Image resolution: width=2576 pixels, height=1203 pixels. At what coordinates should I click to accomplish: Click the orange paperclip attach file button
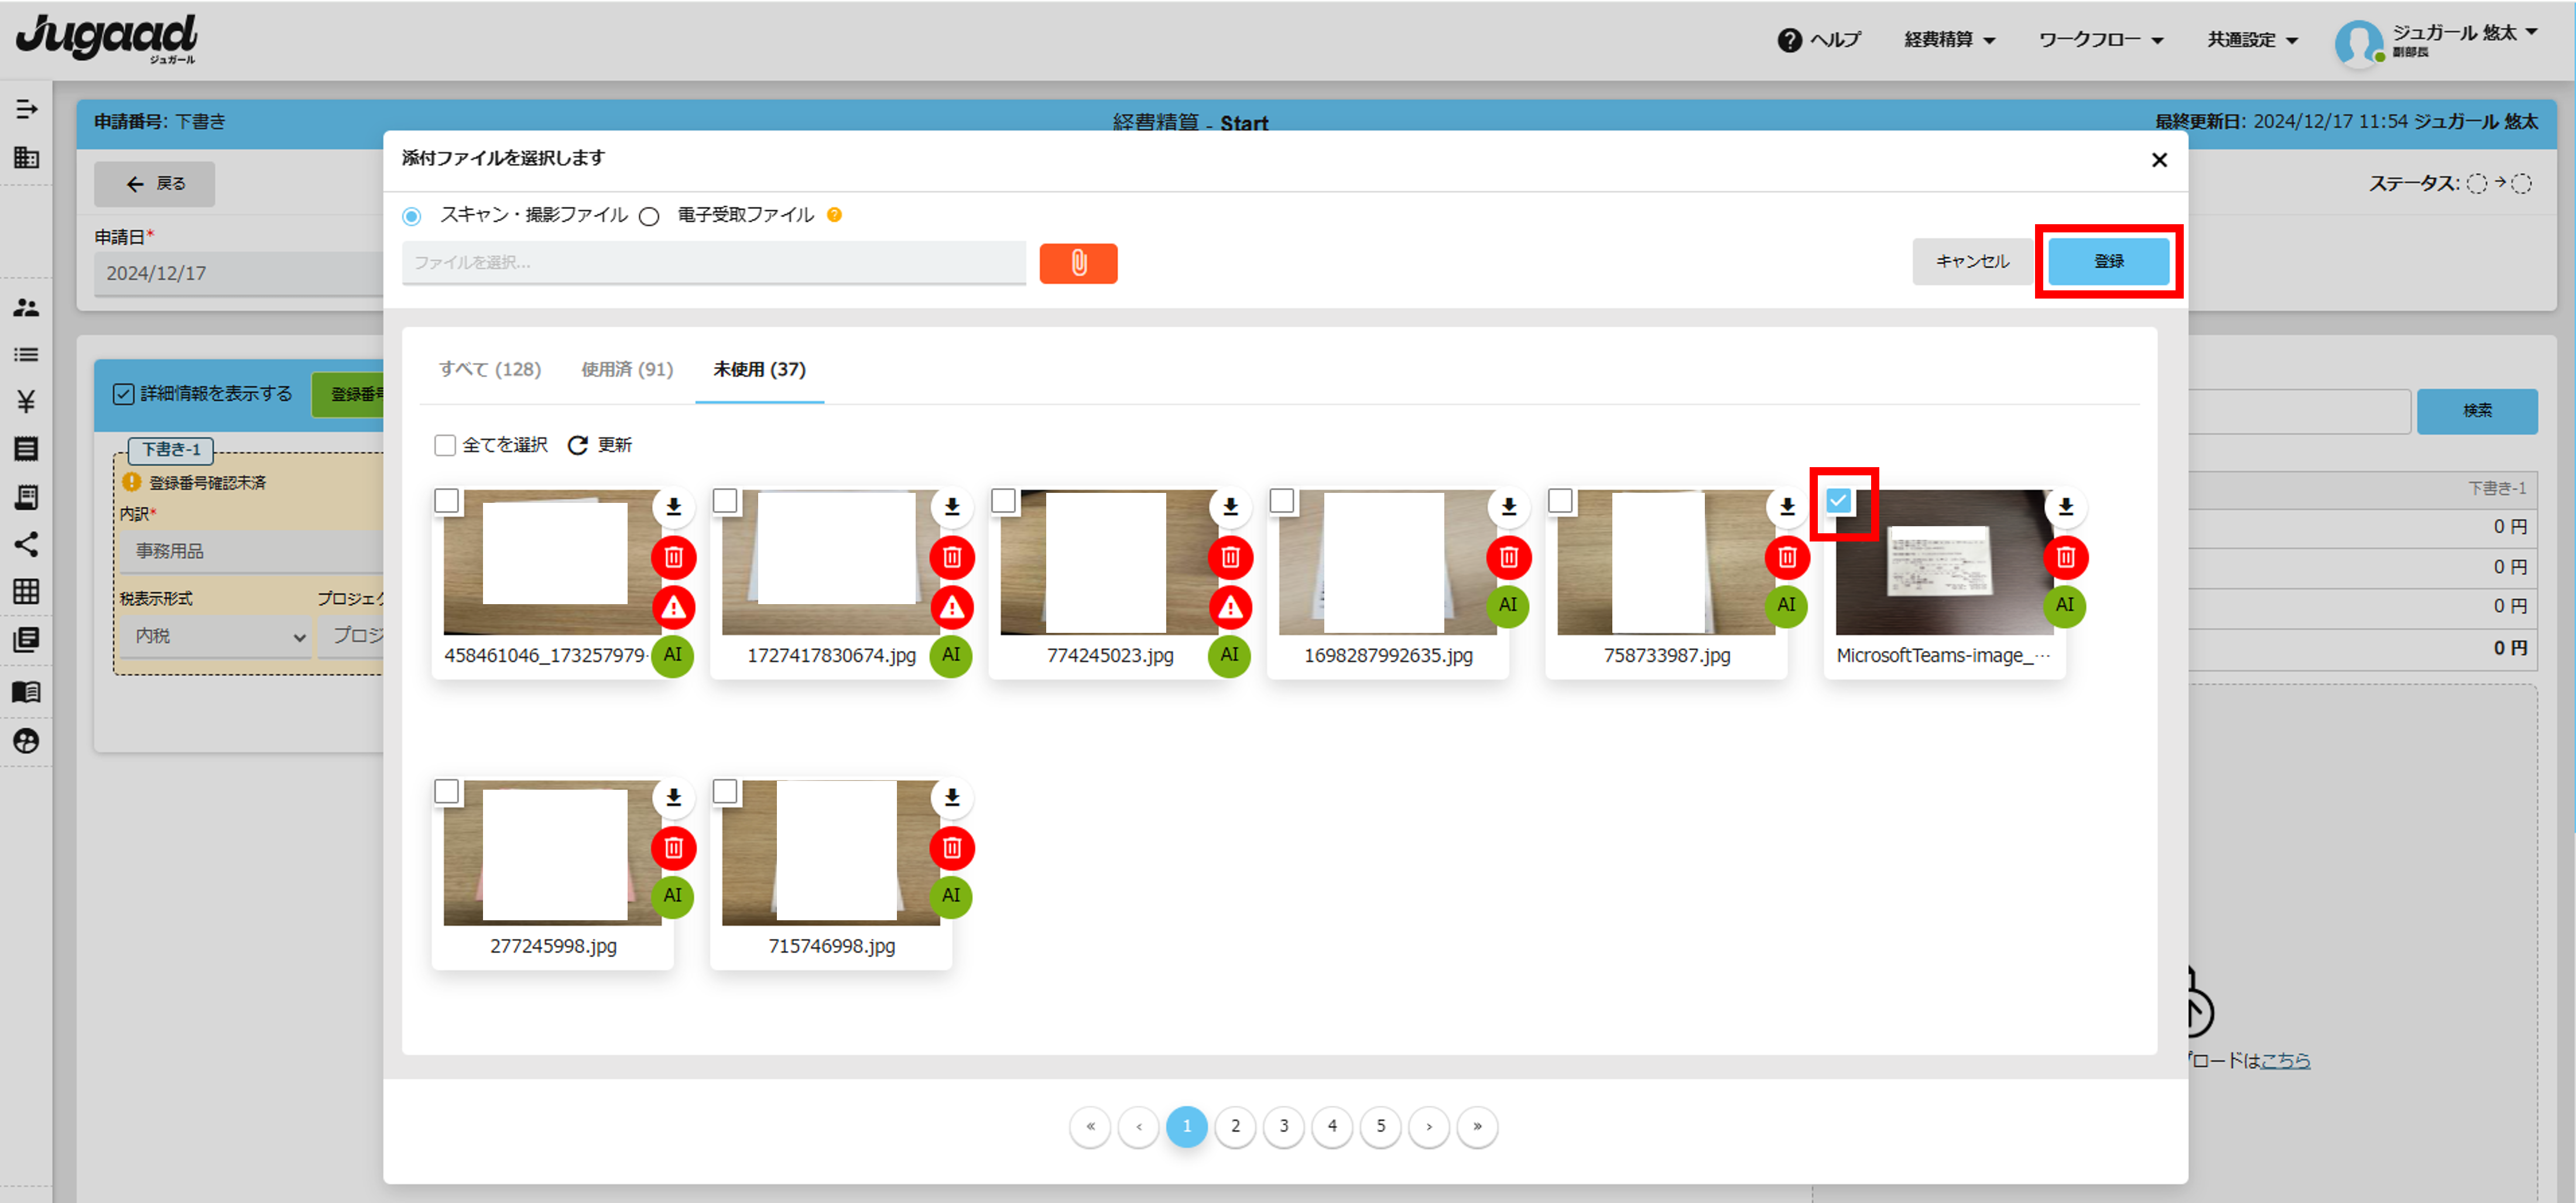[1078, 263]
